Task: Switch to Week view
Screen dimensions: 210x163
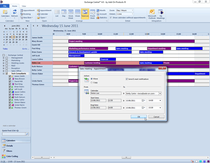Action: click(x=77, y=13)
